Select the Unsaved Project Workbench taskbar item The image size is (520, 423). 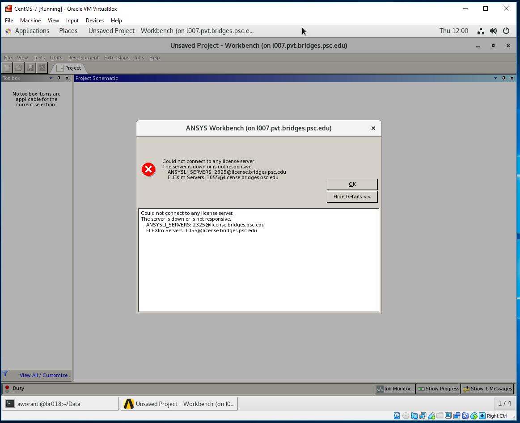pos(179,404)
